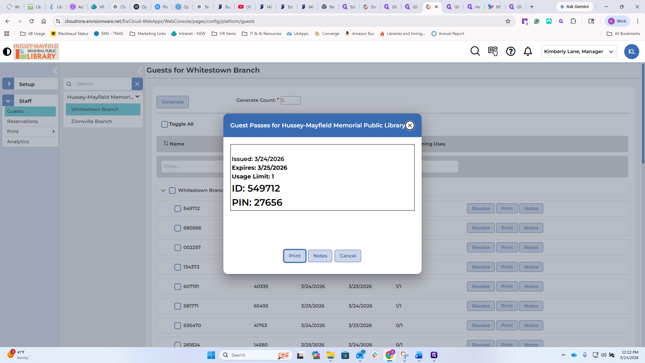
Task: Open the Kimberly Lane, Manager dropdown
Action: click(579, 51)
